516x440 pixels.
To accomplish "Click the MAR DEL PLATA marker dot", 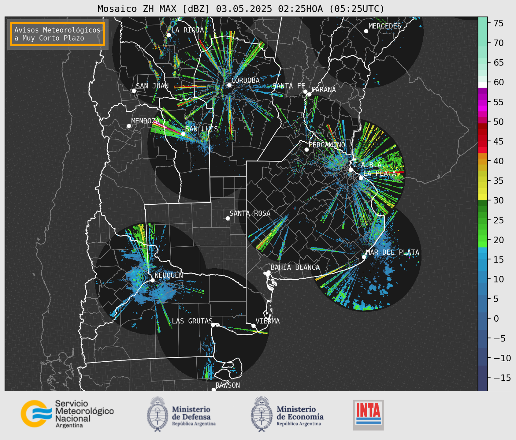I will (x=364, y=257).
